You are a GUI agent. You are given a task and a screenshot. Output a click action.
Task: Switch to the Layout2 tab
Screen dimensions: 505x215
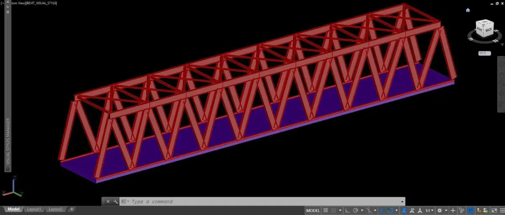tap(55, 209)
